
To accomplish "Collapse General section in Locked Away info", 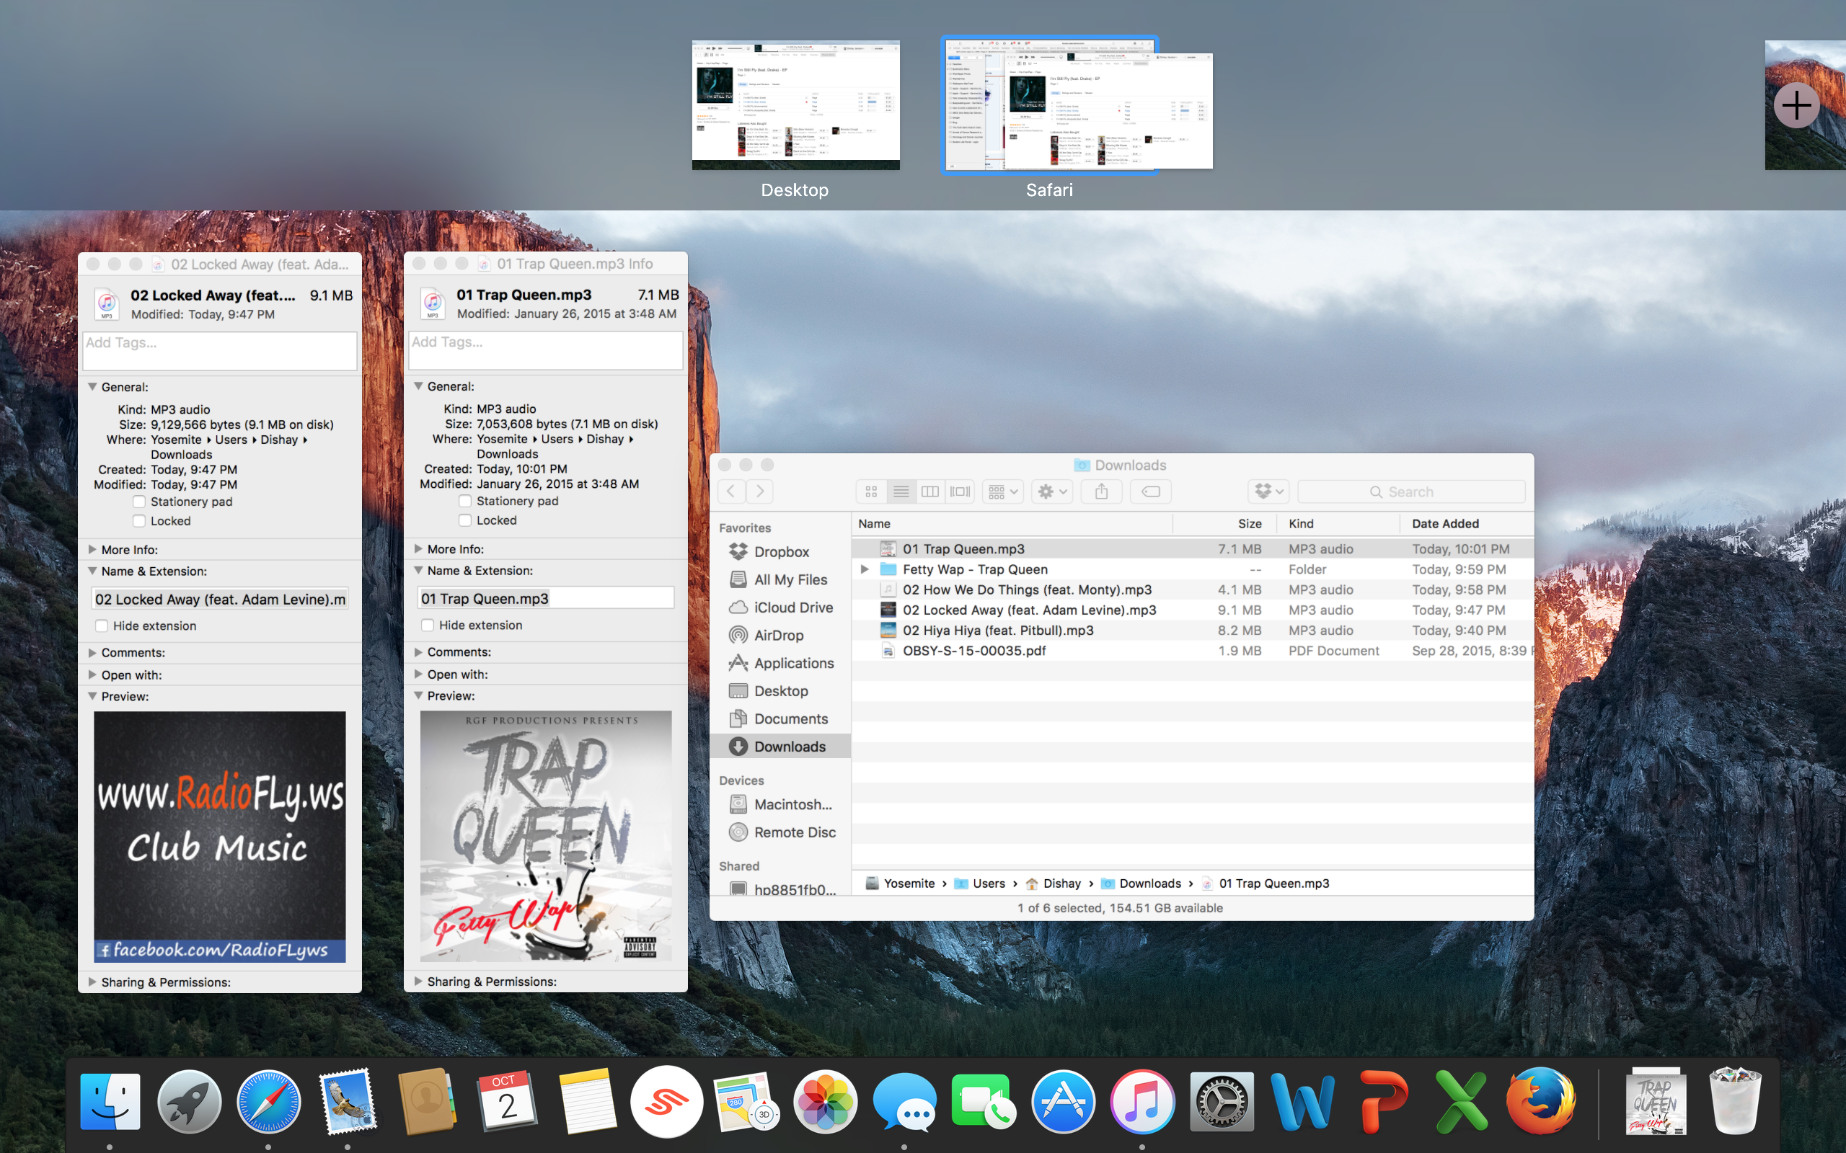I will pos(92,388).
